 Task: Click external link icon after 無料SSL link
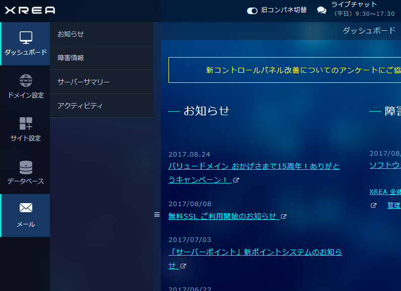pos(283,217)
